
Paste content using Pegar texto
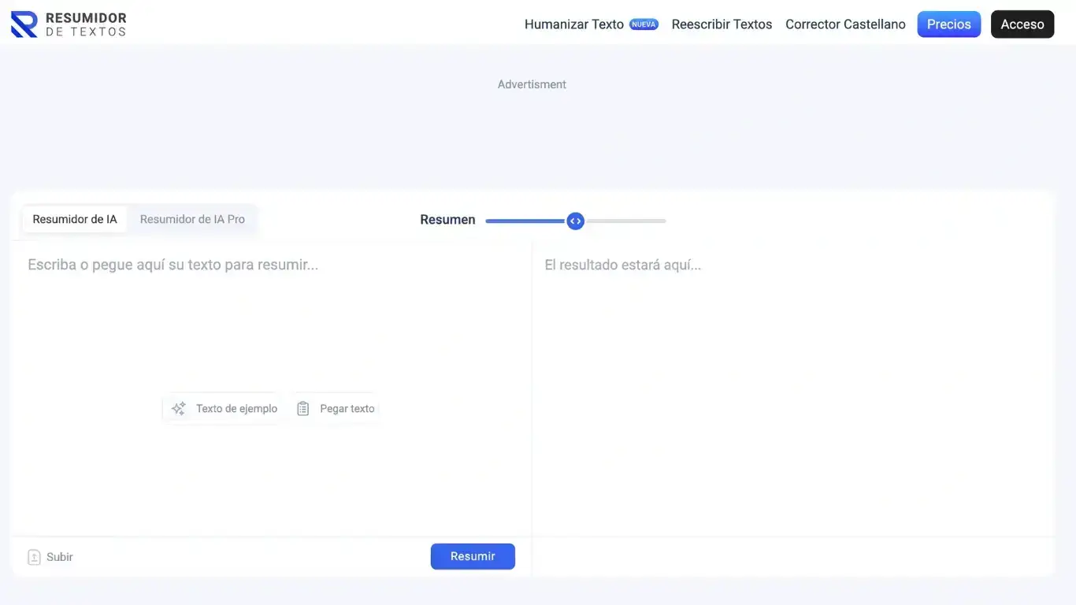tap(347, 408)
